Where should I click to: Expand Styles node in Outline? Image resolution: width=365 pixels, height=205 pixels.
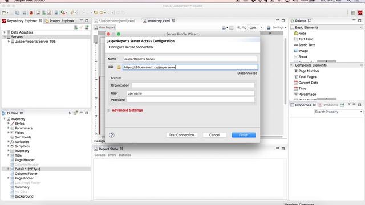click(x=9, y=124)
